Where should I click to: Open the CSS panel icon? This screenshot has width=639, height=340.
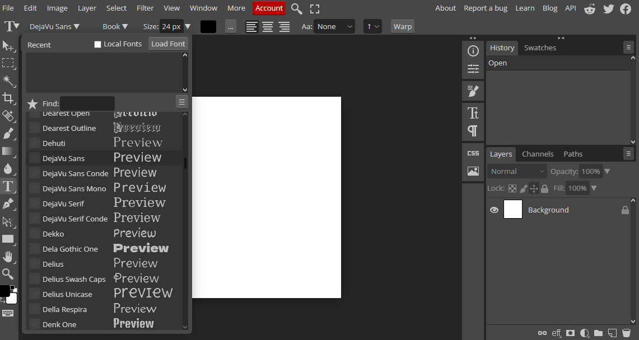[x=473, y=153]
